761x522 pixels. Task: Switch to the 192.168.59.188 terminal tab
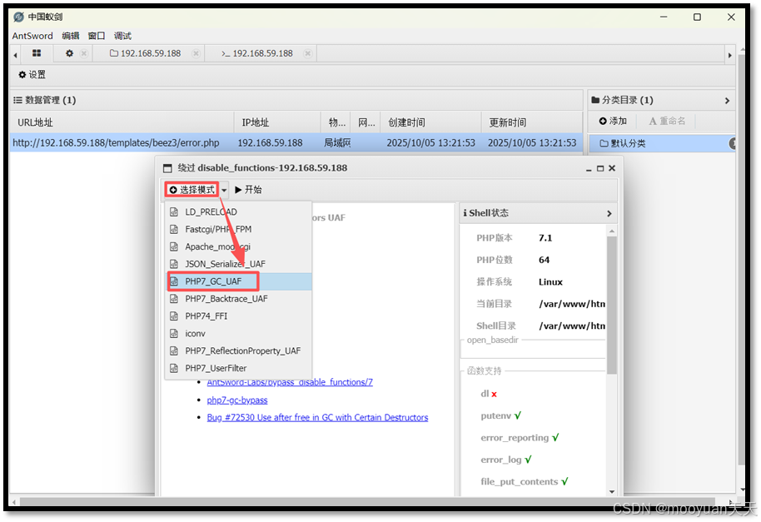click(256, 53)
